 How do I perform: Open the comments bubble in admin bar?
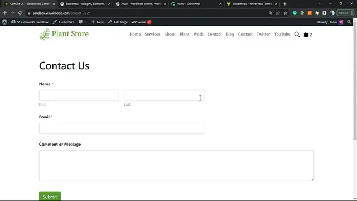pos(83,22)
